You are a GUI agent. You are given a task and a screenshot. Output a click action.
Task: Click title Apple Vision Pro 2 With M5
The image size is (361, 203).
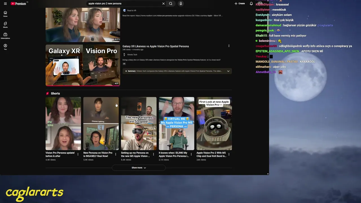point(212,155)
